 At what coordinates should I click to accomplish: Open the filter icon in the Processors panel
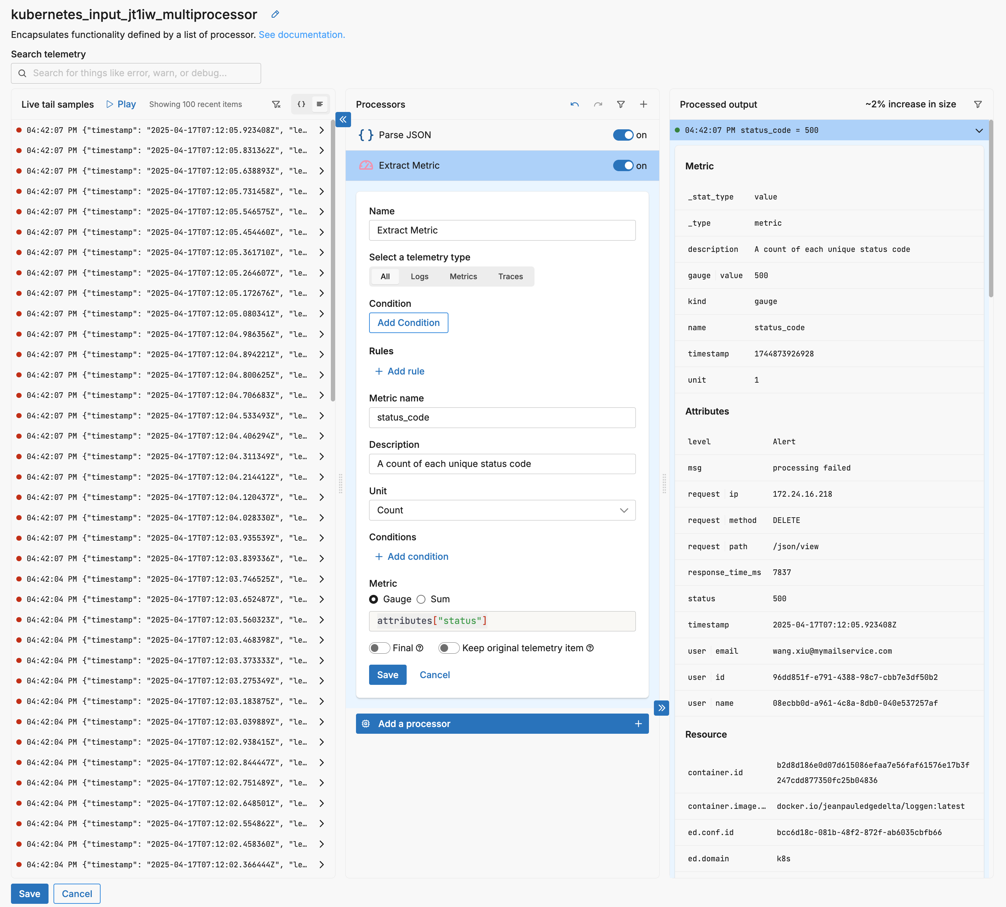click(621, 104)
